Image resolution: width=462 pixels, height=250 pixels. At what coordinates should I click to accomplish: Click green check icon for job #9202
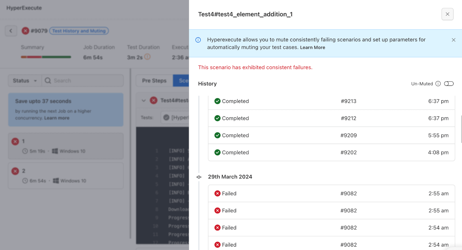[217, 152]
